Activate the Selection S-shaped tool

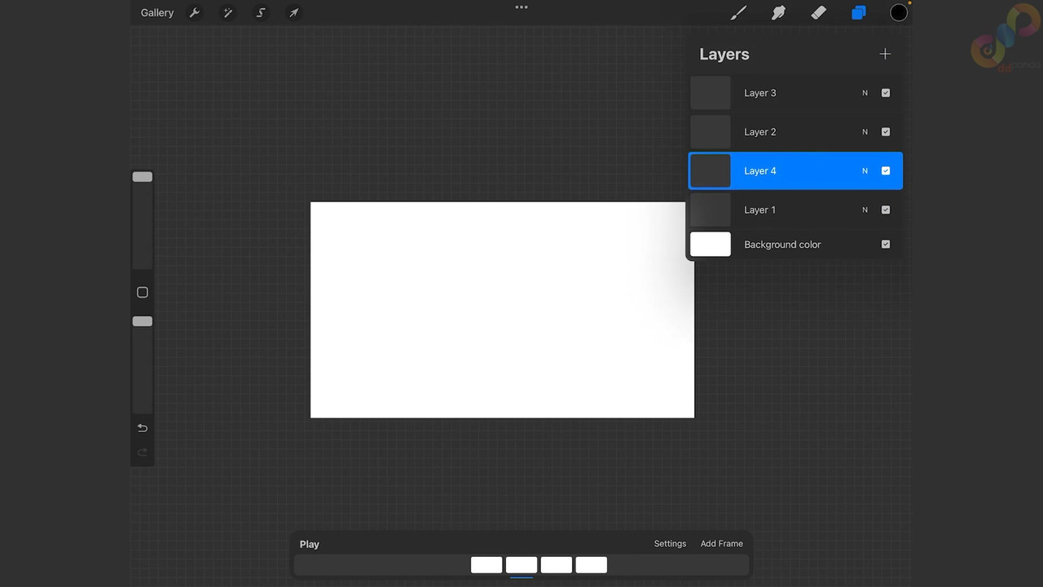261,13
